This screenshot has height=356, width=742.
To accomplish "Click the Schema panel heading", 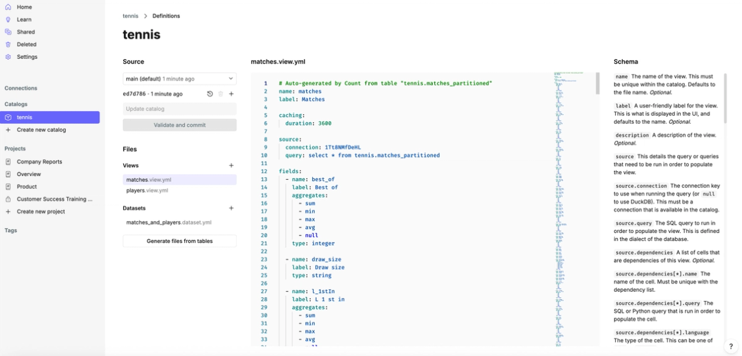I will pos(626,62).
